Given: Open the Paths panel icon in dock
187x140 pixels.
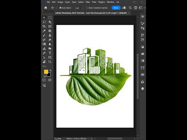Looking at the screenshot, I should 143,68.
